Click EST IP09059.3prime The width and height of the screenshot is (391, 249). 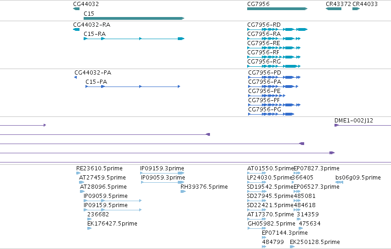click(163, 182)
